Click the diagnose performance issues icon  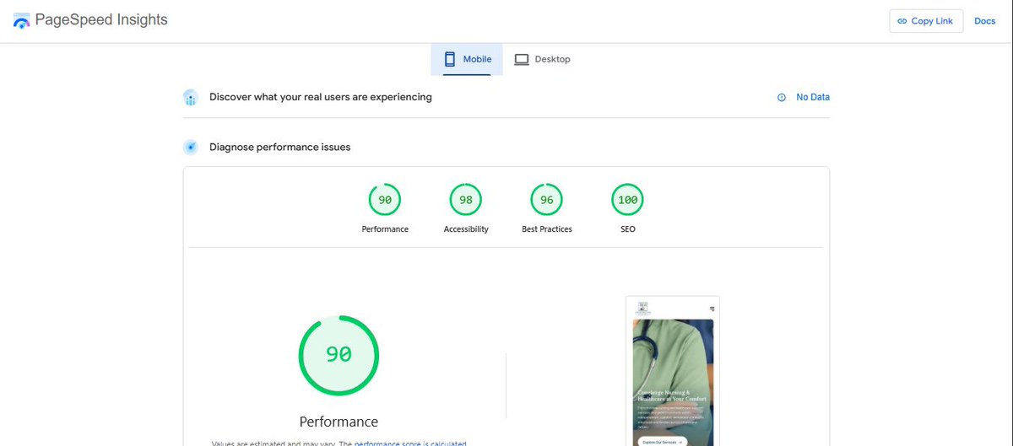[x=191, y=148]
